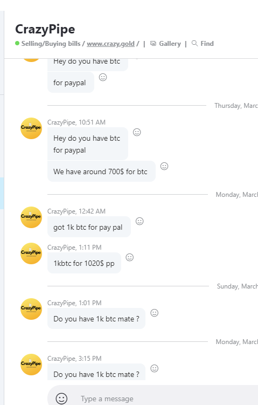Screen dimensions: 258x405
Task: React to the 1:01 PM 'Do you have 1k btc mate' message
Action: point(154,313)
